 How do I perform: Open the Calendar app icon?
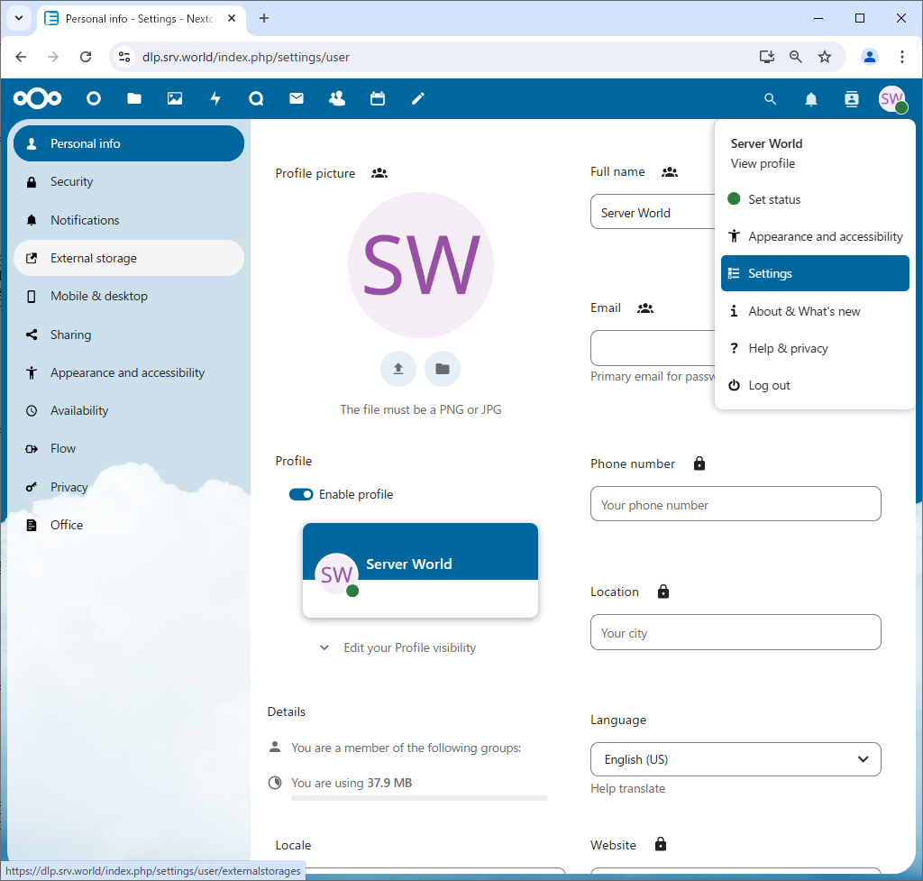tap(378, 99)
